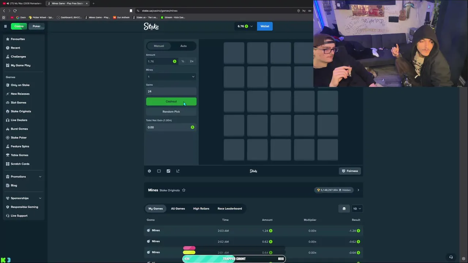Open Mines count dropdown

click(x=171, y=77)
